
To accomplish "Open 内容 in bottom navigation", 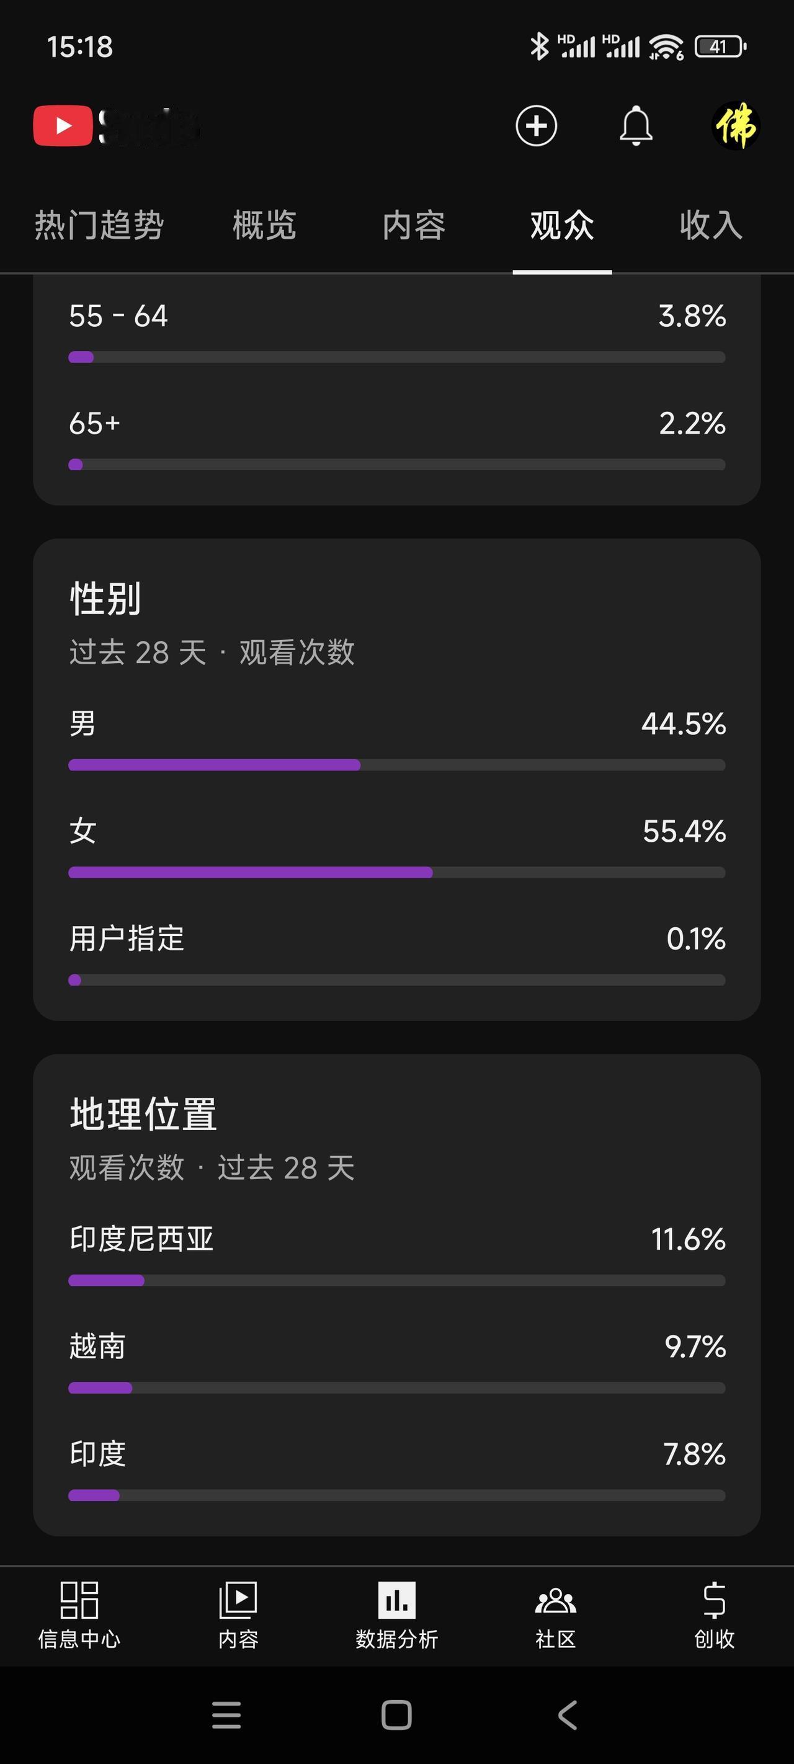I will click(238, 1615).
